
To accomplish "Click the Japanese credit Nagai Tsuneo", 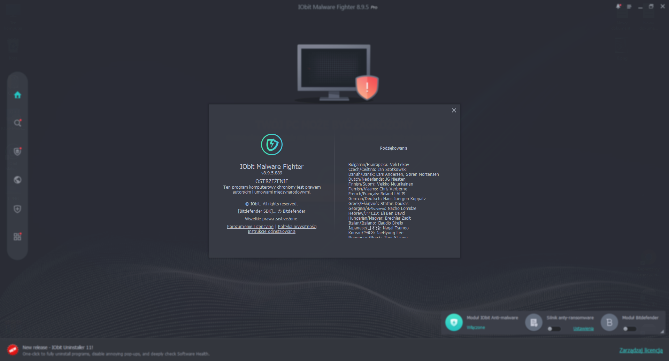I will (x=378, y=228).
